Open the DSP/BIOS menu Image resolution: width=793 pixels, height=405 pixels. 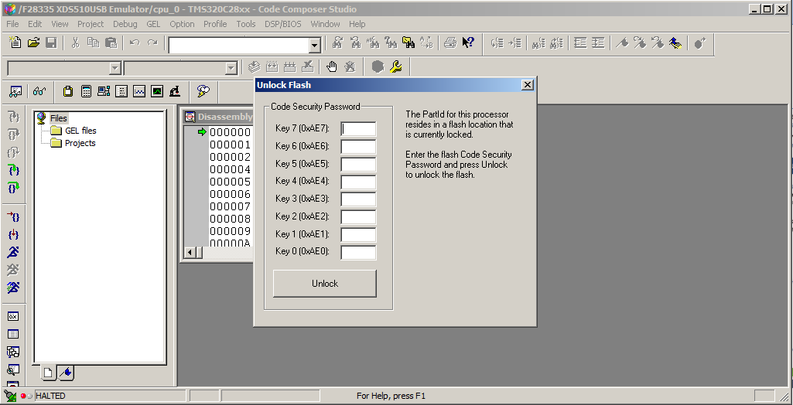point(282,24)
